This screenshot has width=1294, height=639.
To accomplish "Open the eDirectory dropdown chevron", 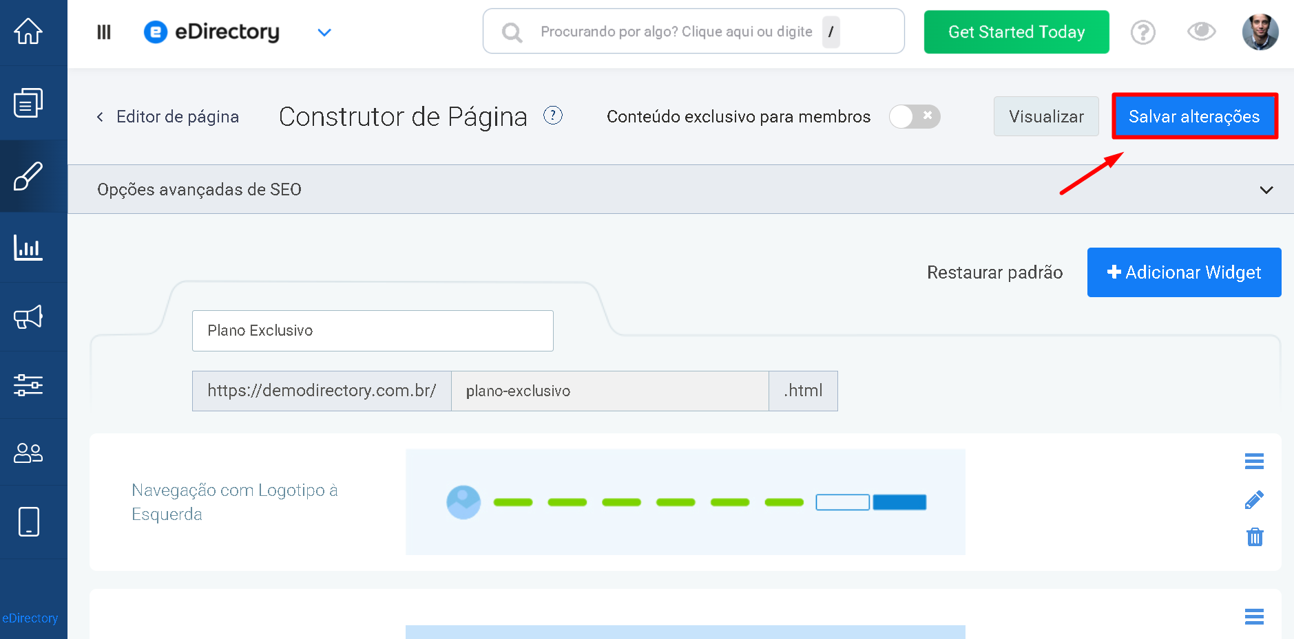I will point(324,32).
